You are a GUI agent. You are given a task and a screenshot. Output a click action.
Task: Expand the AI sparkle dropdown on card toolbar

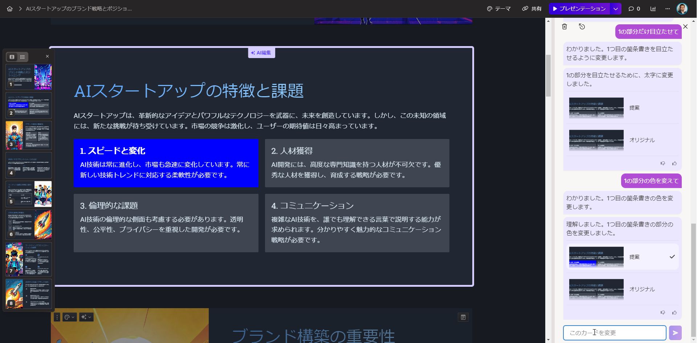pyautogui.click(x=90, y=317)
